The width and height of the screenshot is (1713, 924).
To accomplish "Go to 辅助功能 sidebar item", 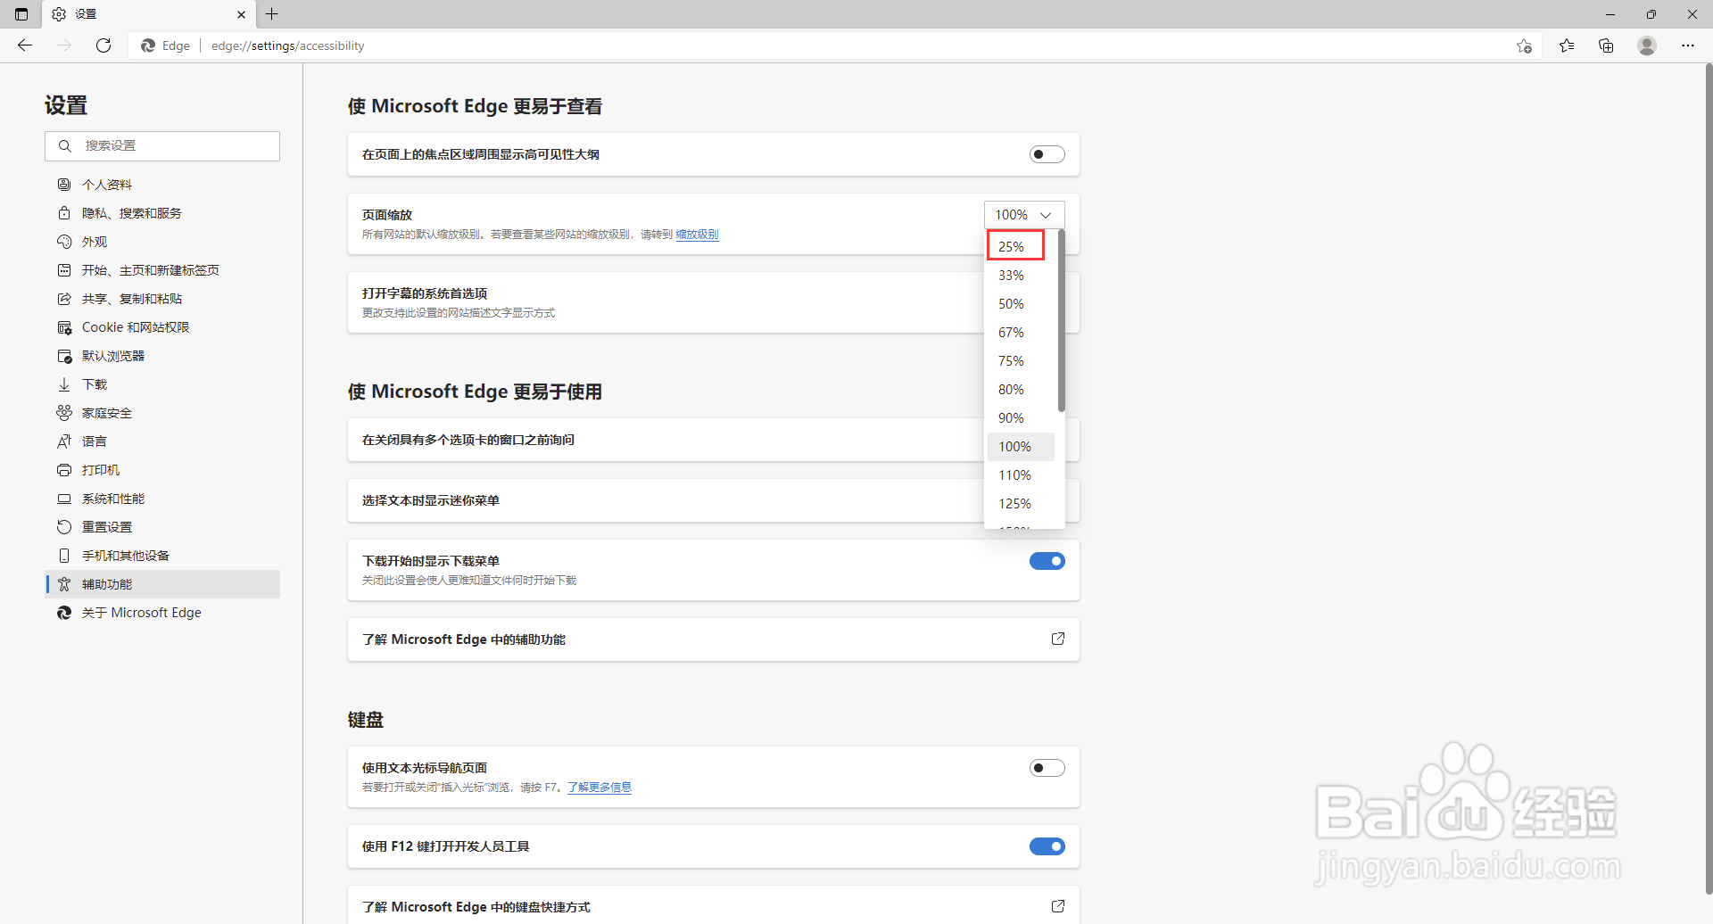I will pos(162,584).
